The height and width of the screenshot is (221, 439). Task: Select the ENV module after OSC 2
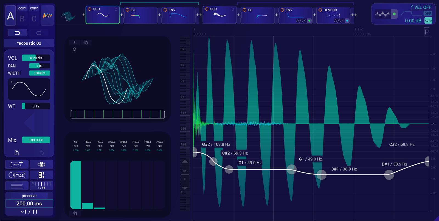click(178, 15)
